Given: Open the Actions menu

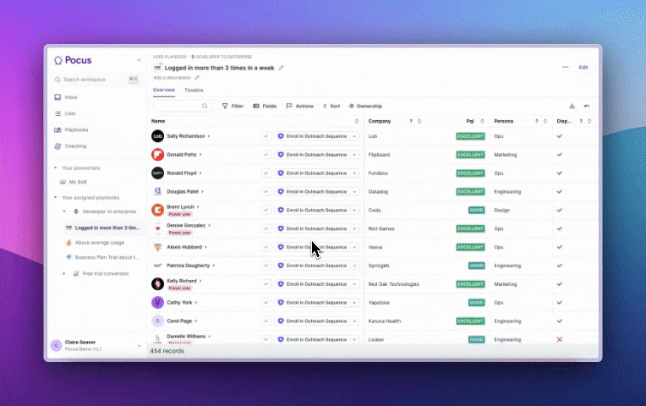Looking at the screenshot, I should 300,106.
